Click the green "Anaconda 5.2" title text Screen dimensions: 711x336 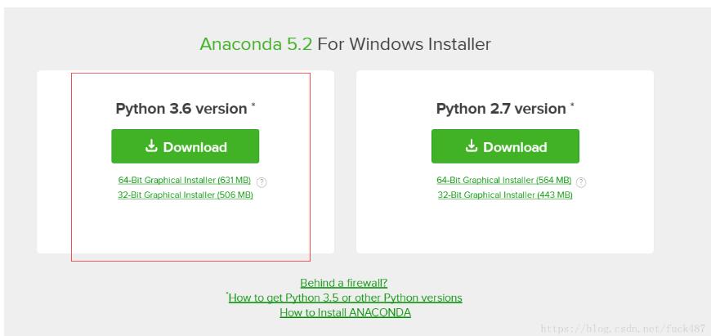click(x=256, y=43)
